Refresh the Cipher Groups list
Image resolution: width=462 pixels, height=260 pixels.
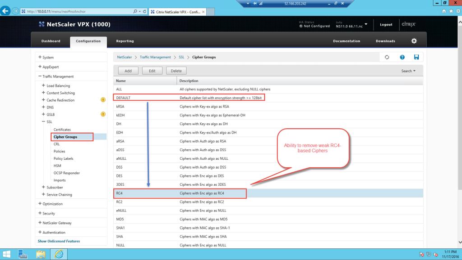[x=387, y=57]
